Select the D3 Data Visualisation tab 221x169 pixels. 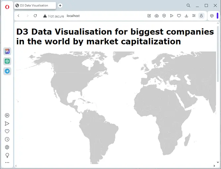(x=35, y=6)
